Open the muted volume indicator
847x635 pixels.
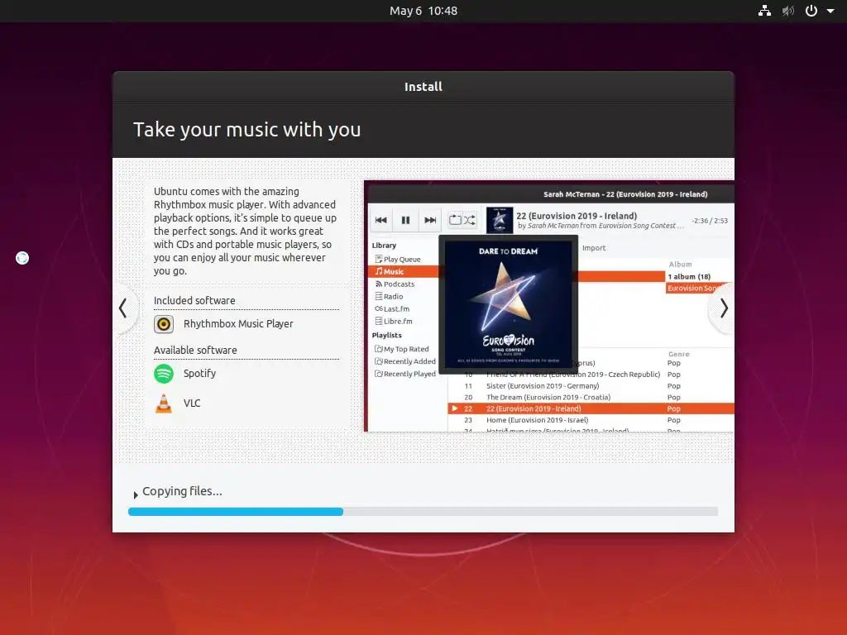point(788,11)
